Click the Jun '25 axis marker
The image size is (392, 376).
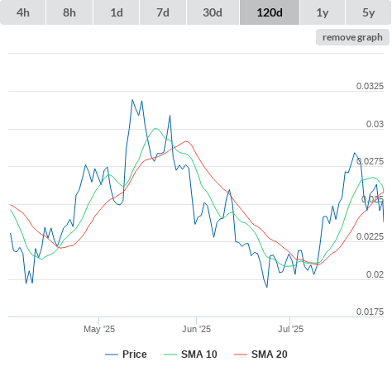pyautogui.click(x=196, y=329)
